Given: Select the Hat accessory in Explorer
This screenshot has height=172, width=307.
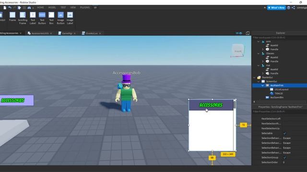Looking at the screenshot, I should [x=268, y=65].
